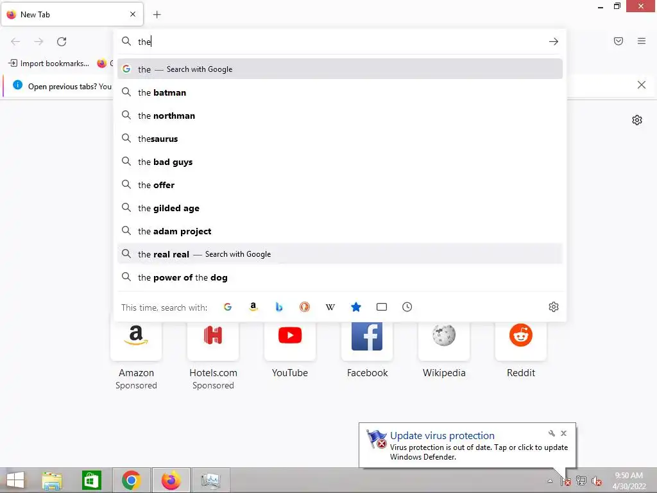Show hidden system tray icons
This screenshot has width=657, height=493.
pyautogui.click(x=550, y=481)
